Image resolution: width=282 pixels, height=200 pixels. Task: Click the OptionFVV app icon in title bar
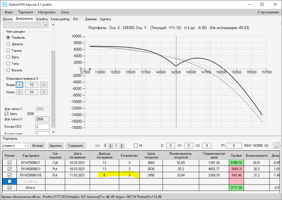(x=5, y=4)
